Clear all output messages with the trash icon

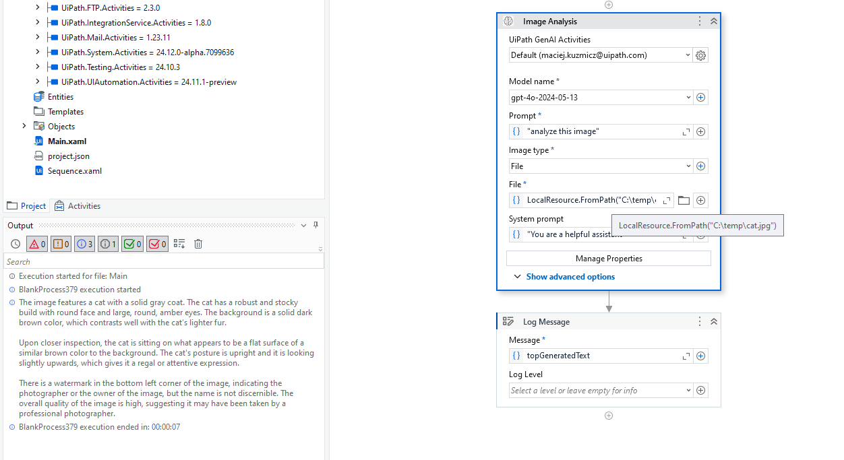(x=198, y=243)
